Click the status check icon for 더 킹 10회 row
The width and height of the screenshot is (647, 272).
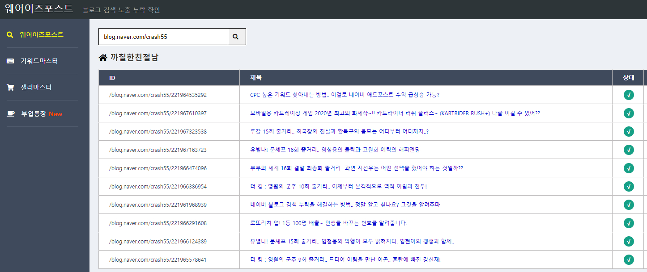point(629,186)
